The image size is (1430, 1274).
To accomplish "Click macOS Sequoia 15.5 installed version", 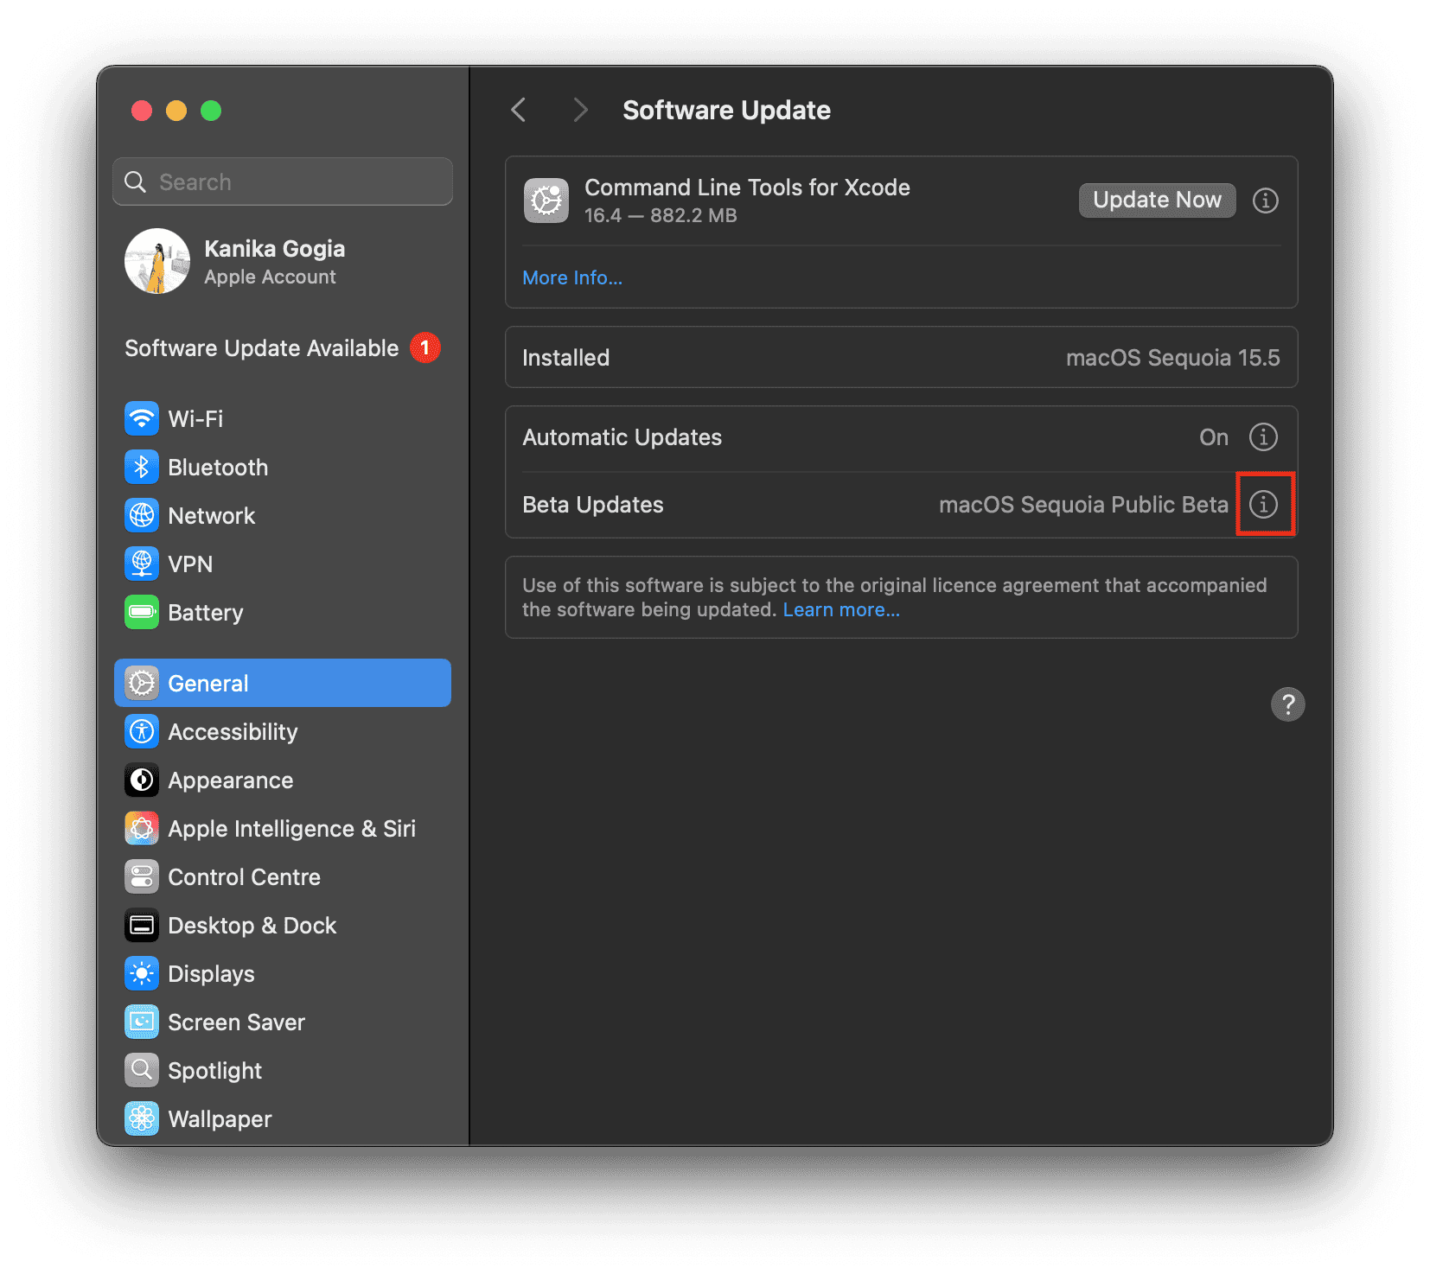I will point(1172,358).
